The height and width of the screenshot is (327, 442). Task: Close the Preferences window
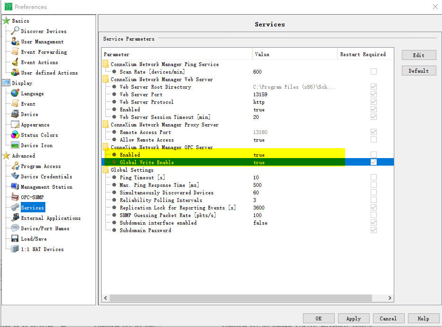(x=435, y=7)
